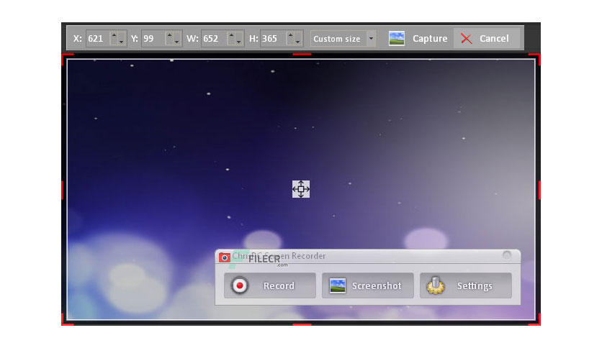Open the Settings button
The width and height of the screenshot is (602, 348).
(466, 285)
